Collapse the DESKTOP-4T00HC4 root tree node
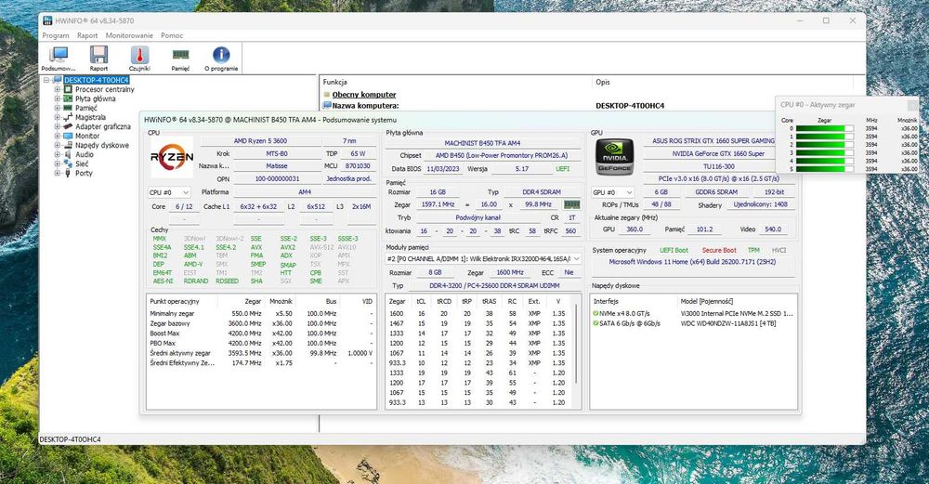929x484 pixels. point(46,80)
